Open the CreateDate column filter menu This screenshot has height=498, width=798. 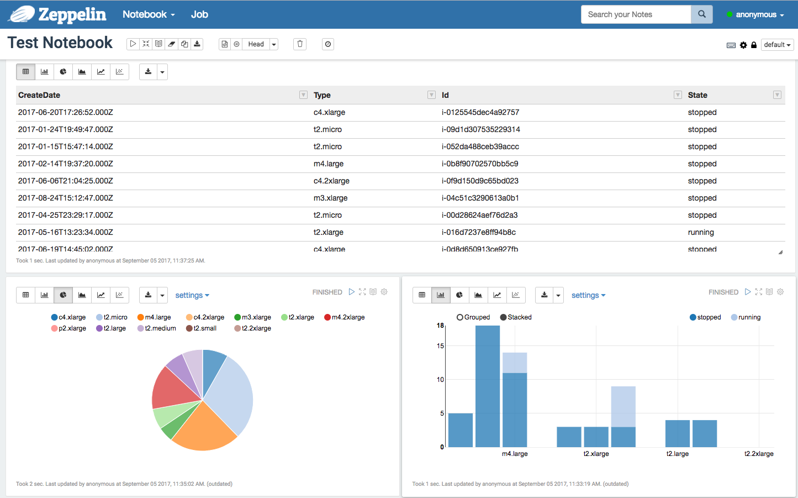[303, 95]
